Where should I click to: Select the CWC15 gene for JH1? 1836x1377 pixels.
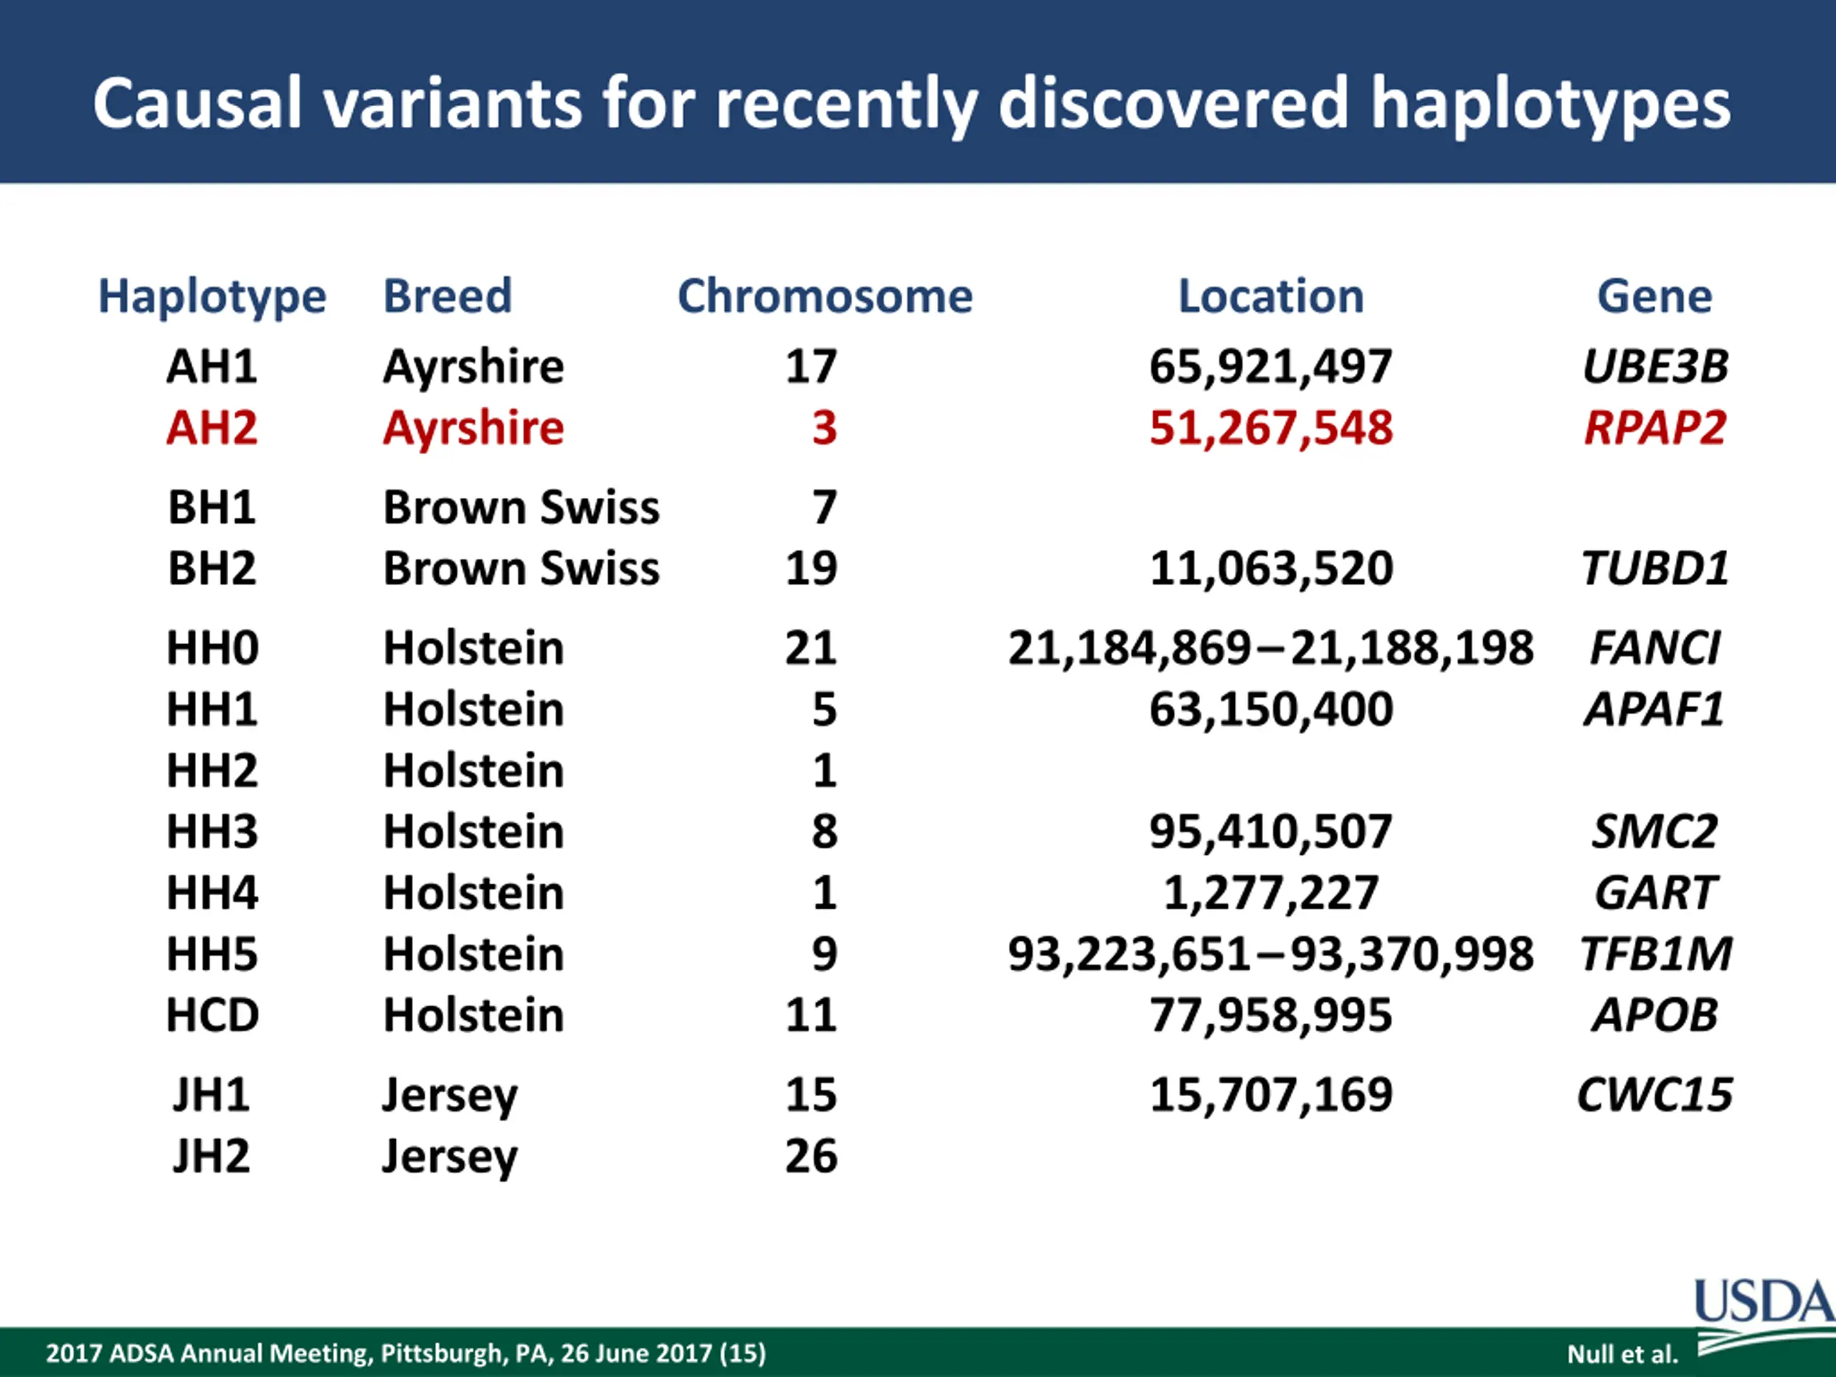pos(1655,1095)
